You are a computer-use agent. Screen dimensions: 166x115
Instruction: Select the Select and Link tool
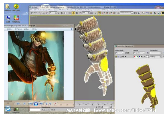click(40, 13)
